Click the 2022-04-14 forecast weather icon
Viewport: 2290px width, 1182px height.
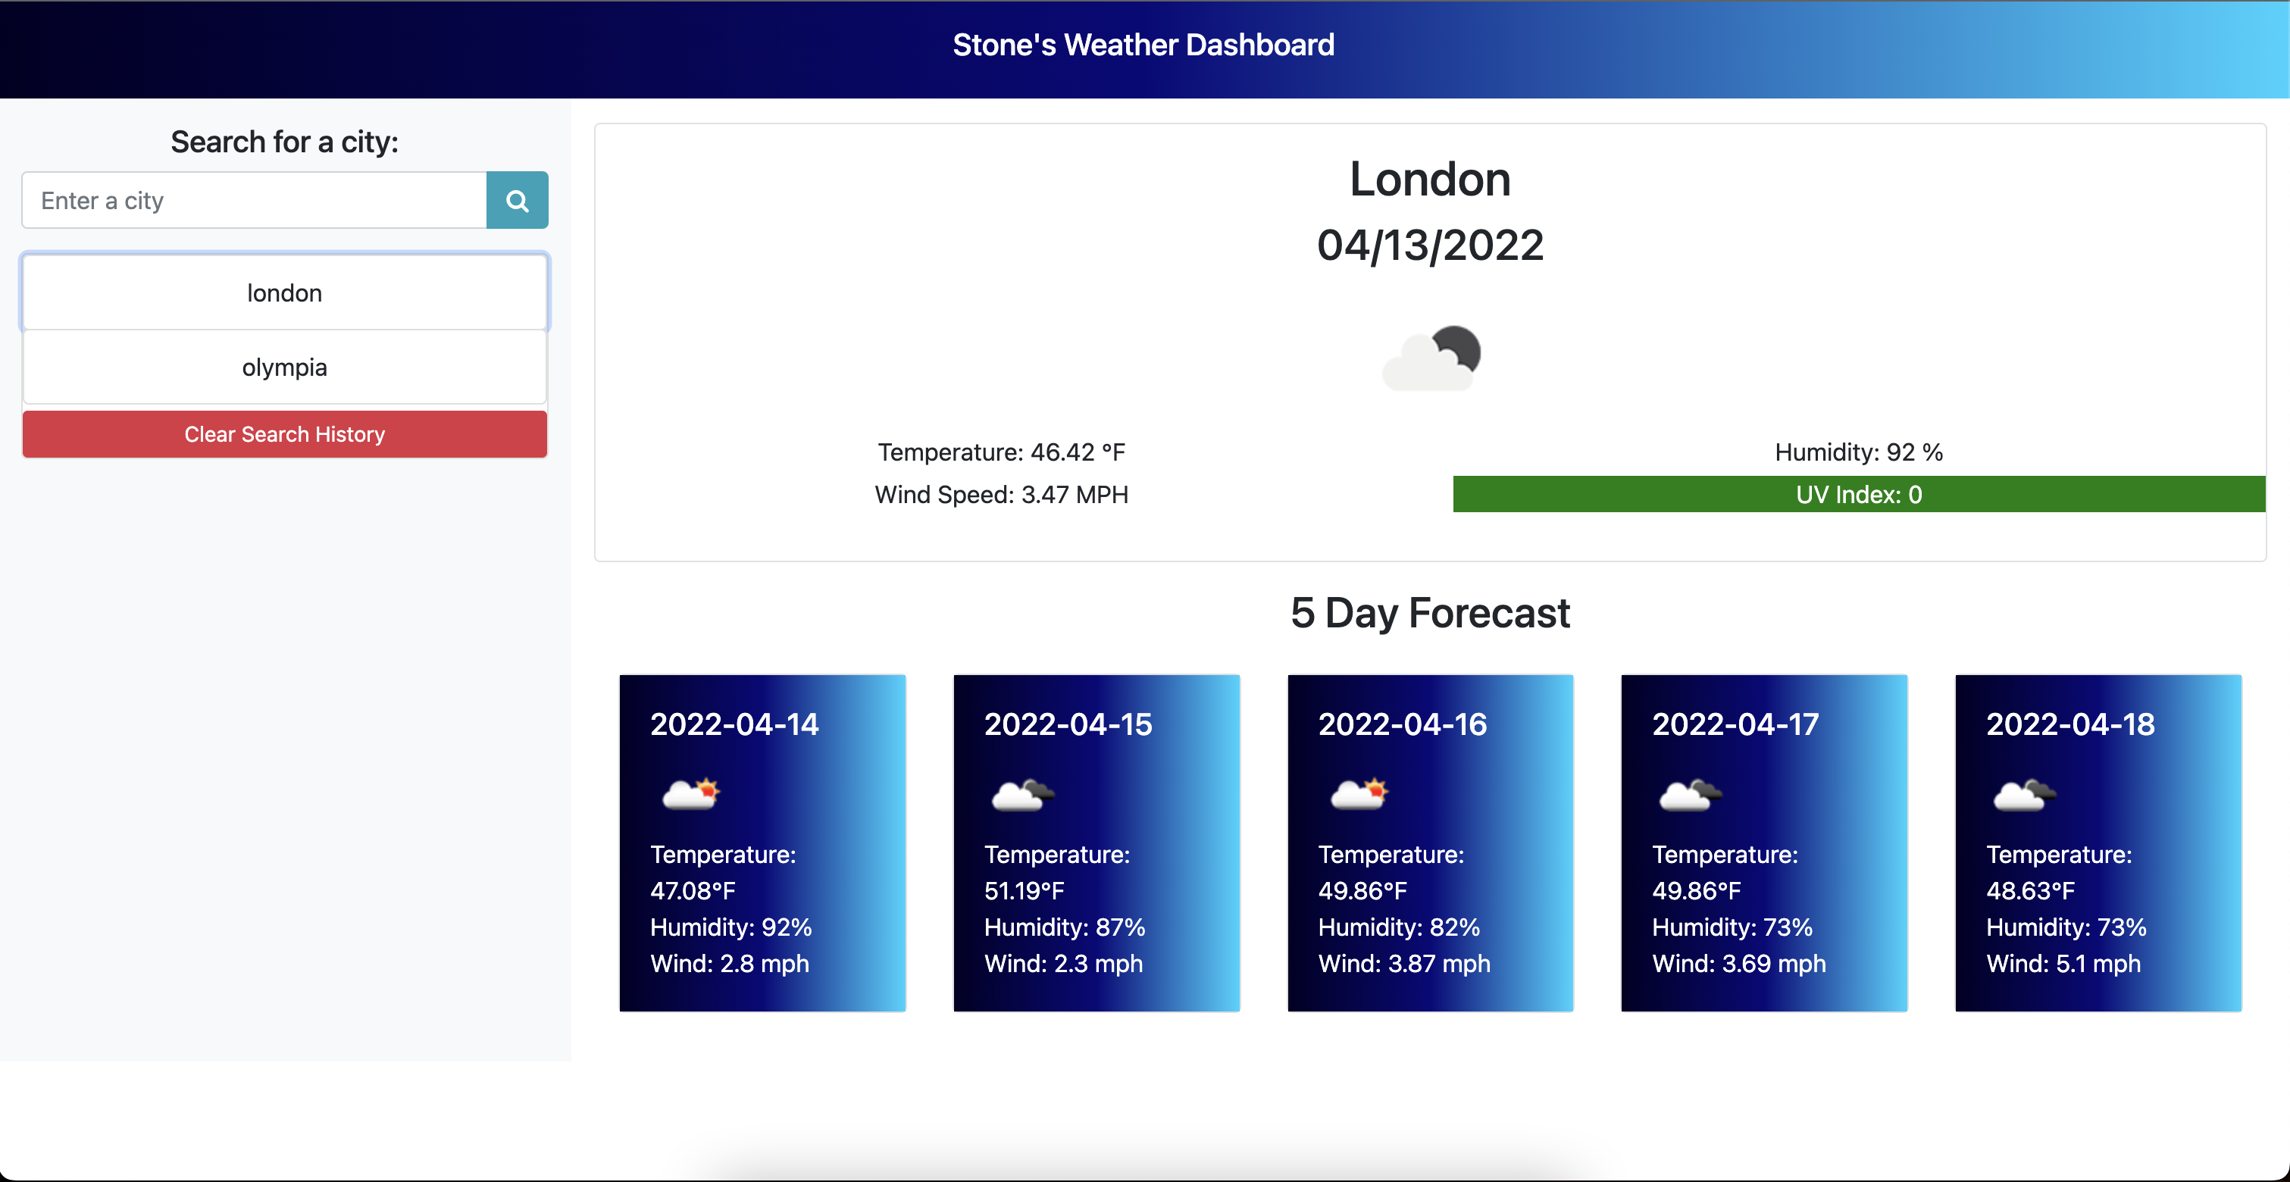click(691, 793)
